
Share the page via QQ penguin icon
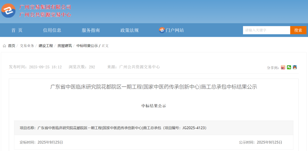295,67
